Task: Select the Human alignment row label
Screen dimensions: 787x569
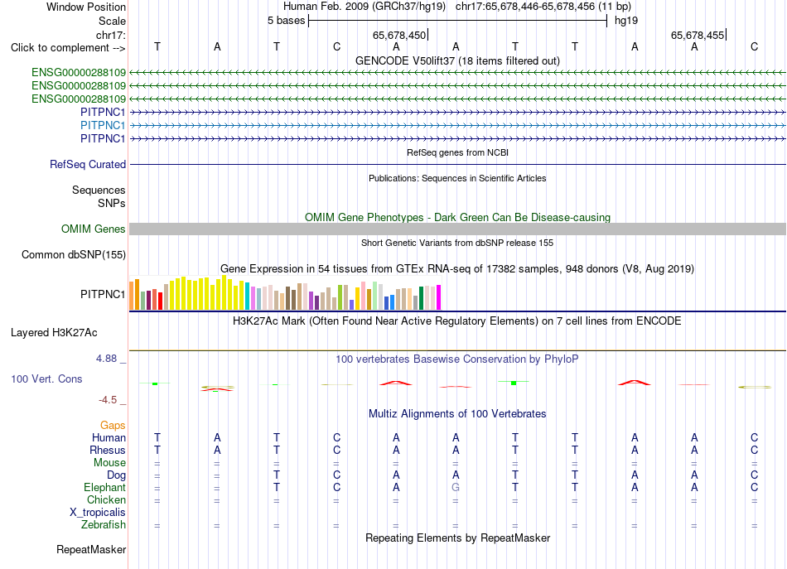Action: [109, 437]
